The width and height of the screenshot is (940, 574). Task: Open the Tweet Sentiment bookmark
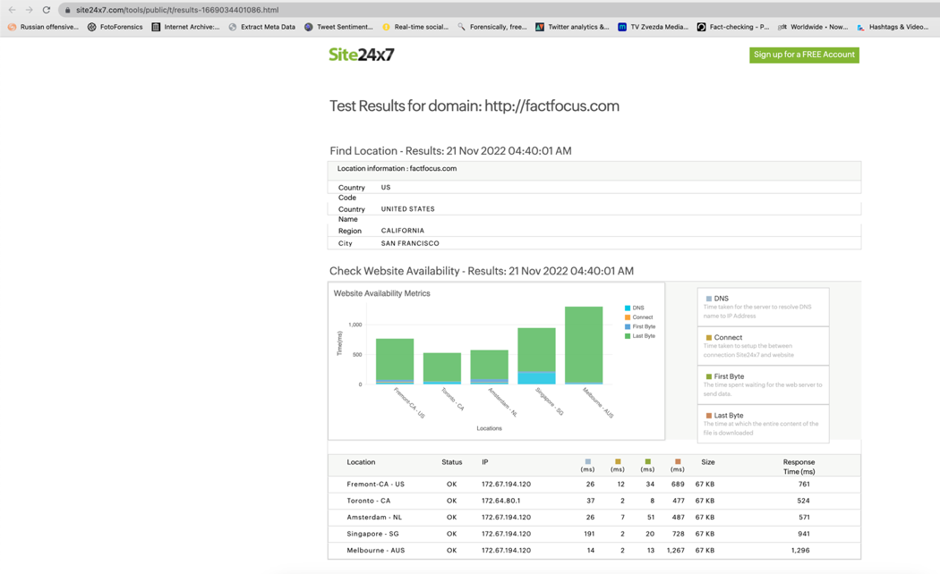click(338, 27)
